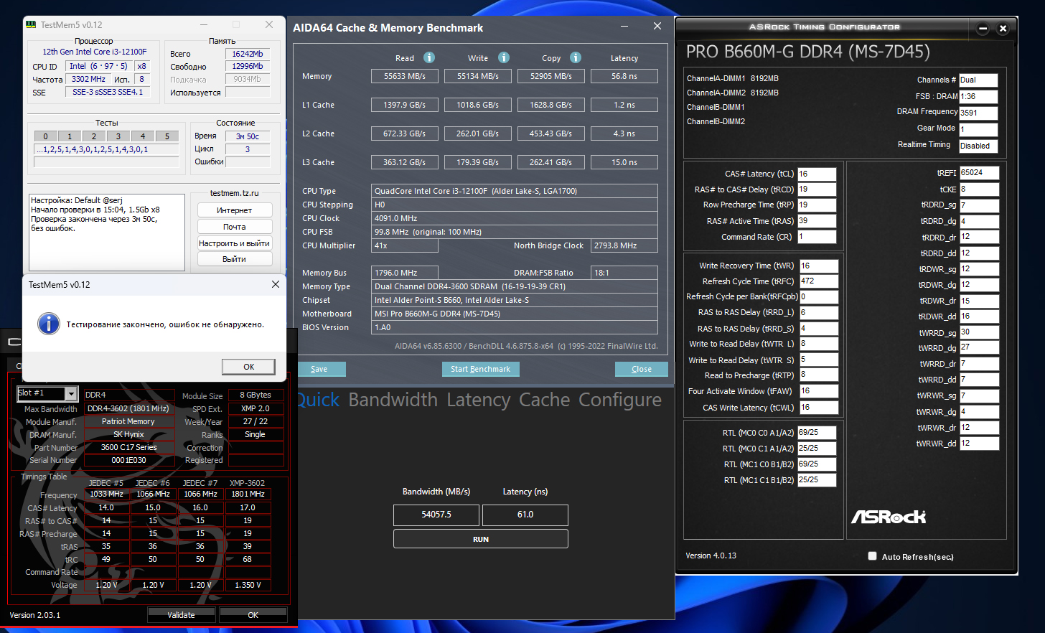Click the CPU Type QuadCore Intel Core i3-12100F field
Screen dimensions: 1045x633
coord(515,191)
